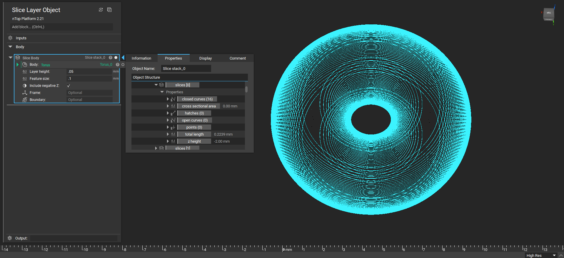Click the Boundary optional input field
564x258 pixels.
[90, 100]
